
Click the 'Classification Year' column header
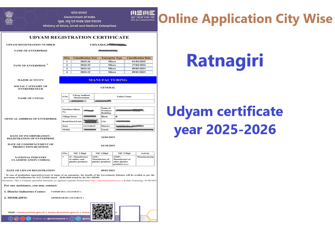click(85, 58)
